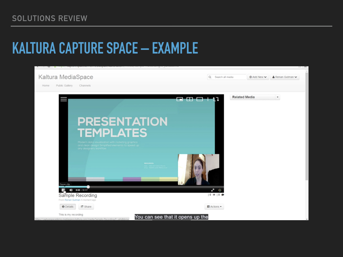This screenshot has width=343, height=257.
Task: Click the Kaltura MediaSpace title
Action: coord(66,77)
